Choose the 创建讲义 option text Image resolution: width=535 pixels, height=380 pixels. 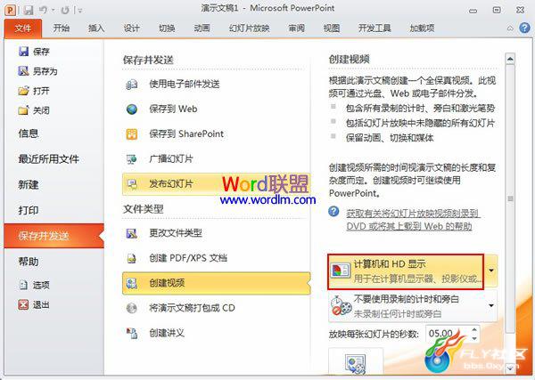167,333
